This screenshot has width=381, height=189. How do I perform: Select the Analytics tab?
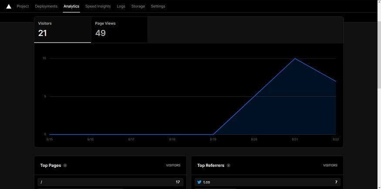click(71, 6)
